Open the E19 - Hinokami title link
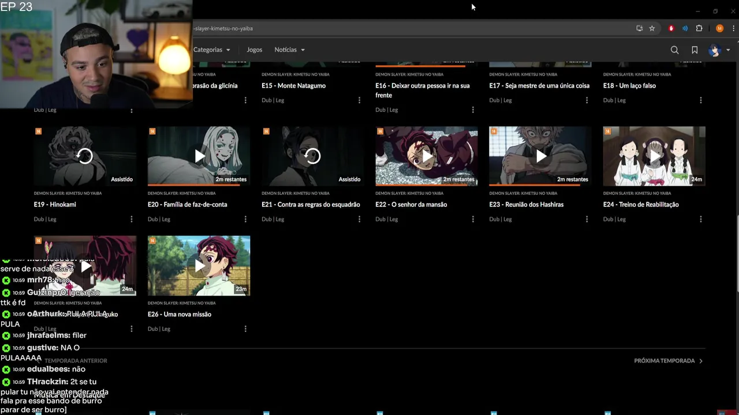739x415 pixels. (x=55, y=205)
